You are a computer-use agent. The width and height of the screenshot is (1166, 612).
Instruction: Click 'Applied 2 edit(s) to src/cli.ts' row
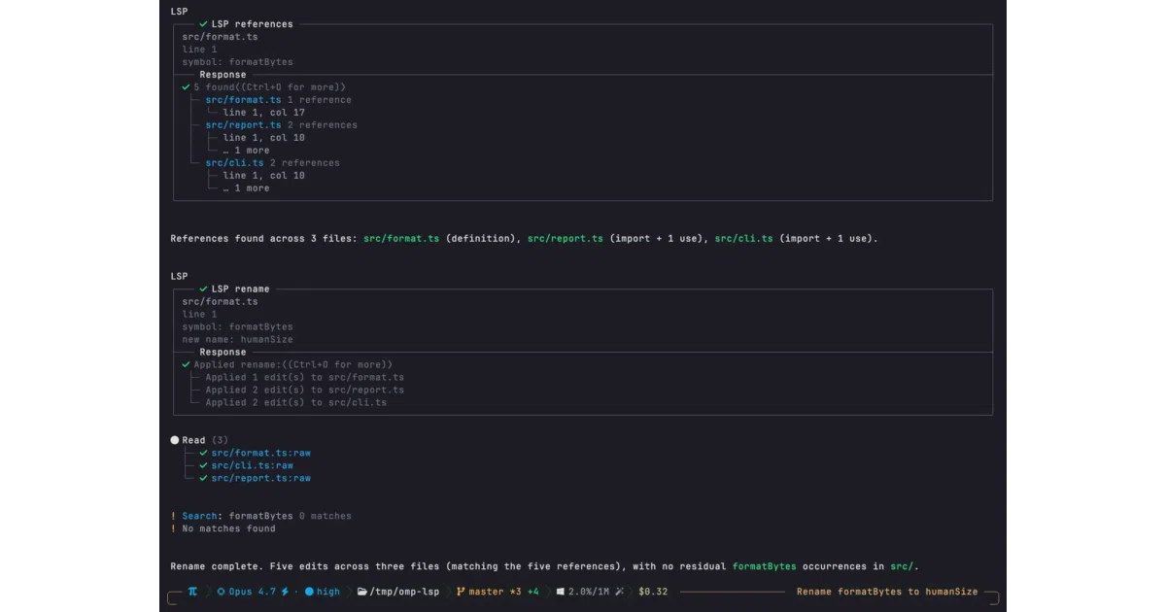[296, 402]
